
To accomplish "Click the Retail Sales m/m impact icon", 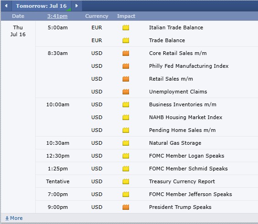I will [126, 79].
